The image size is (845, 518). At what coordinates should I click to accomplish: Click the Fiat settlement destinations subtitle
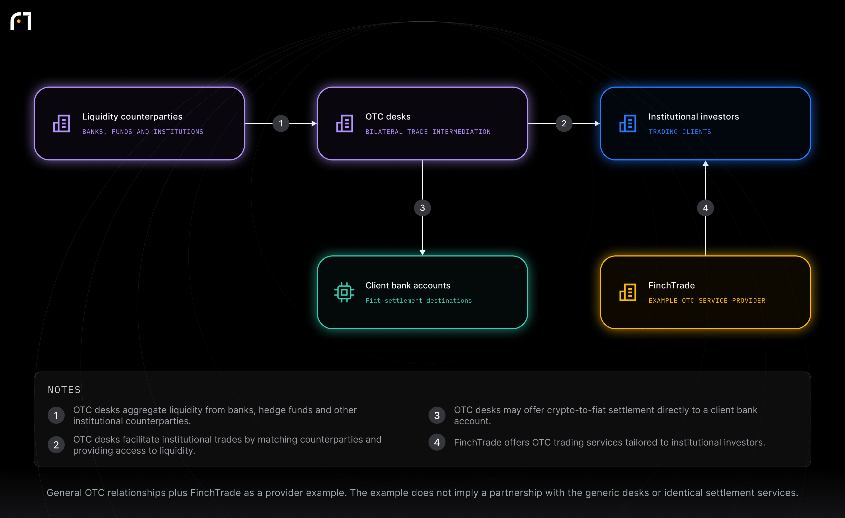coord(418,301)
